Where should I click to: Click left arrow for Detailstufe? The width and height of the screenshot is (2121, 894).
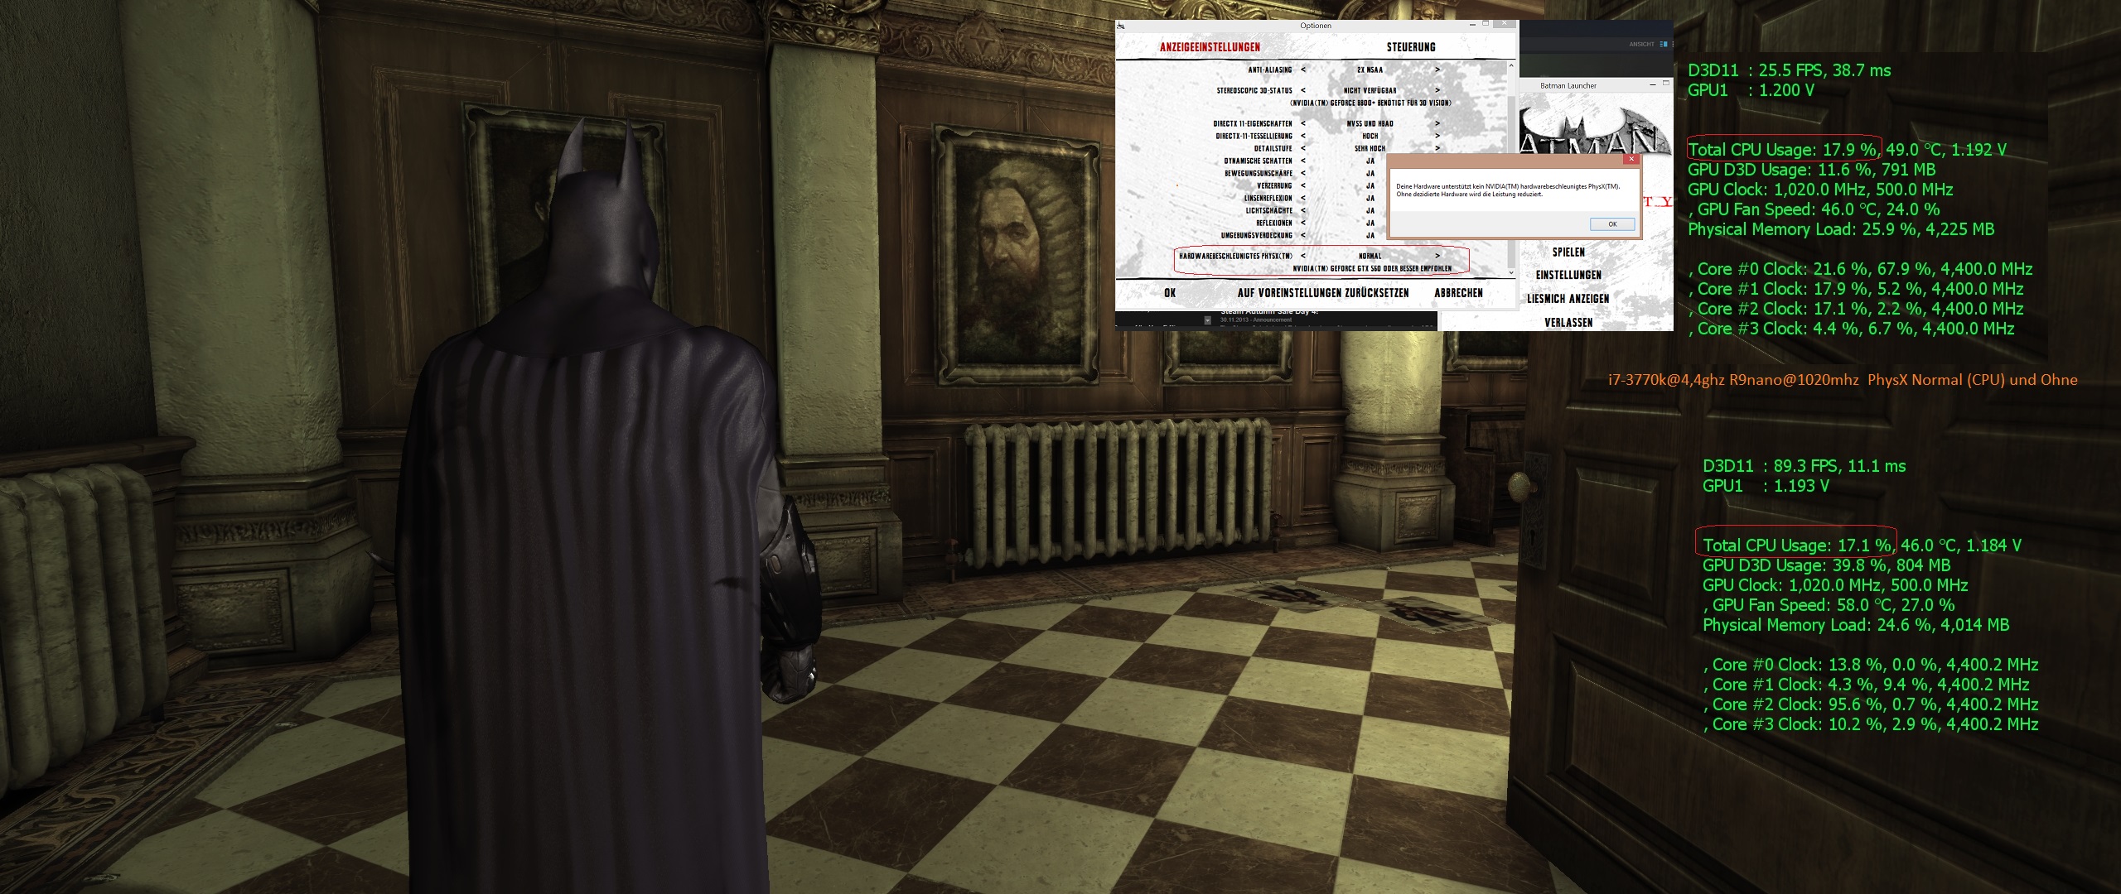click(1303, 148)
